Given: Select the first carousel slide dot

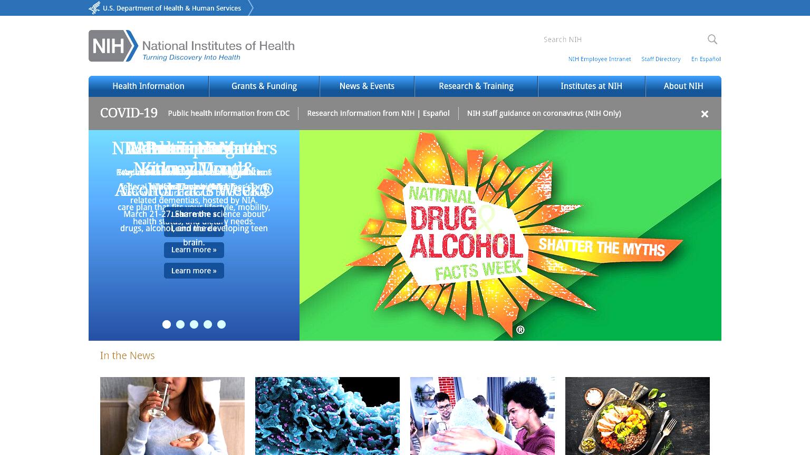Looking at the screenshot, I should click(167, 324).
